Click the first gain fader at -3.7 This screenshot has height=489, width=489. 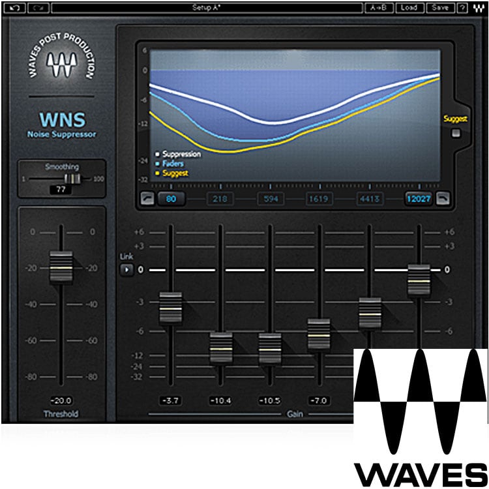171,308
